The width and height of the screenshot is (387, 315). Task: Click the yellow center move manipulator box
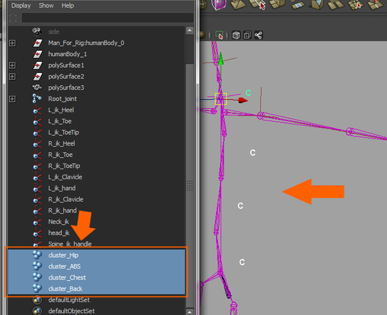point(221,99)
